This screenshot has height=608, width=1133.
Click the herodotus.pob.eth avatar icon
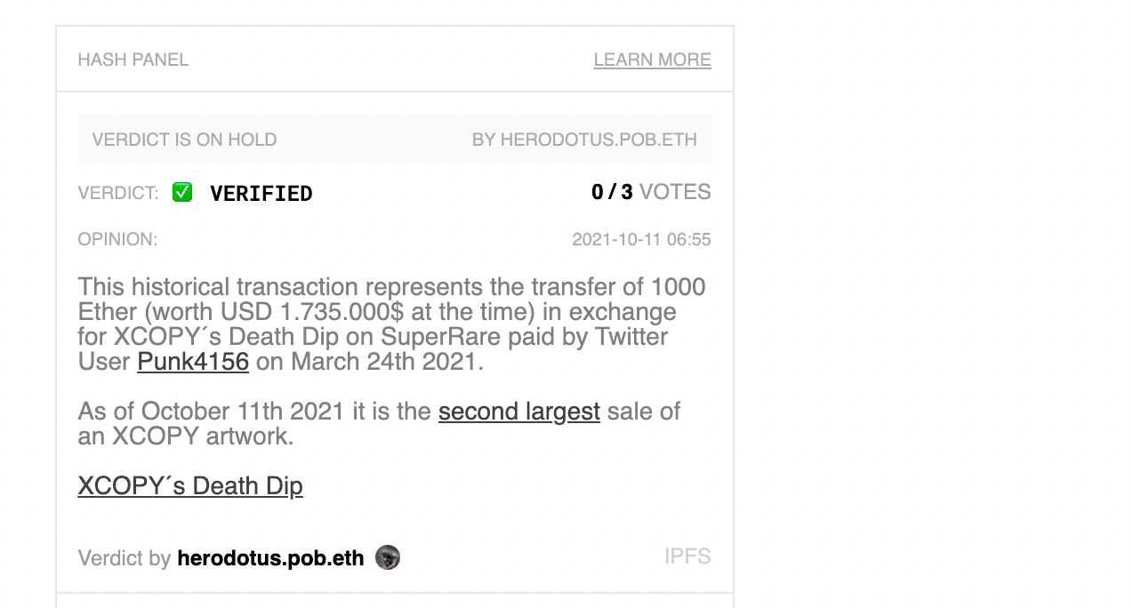point(388,557)
